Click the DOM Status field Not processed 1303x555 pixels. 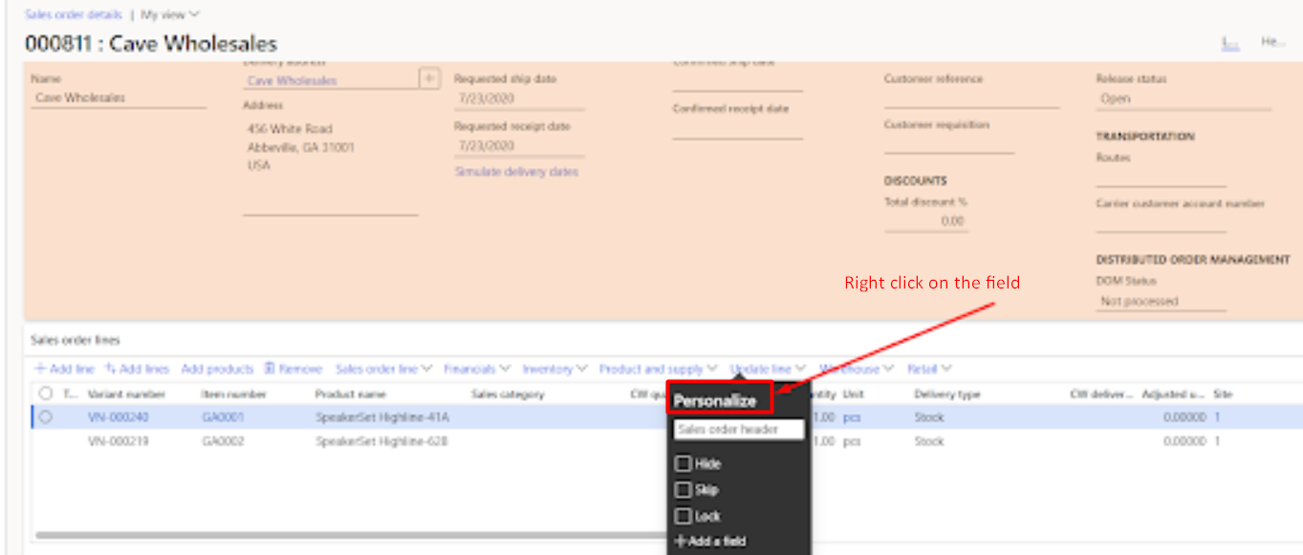click(x=1161, y=301)
